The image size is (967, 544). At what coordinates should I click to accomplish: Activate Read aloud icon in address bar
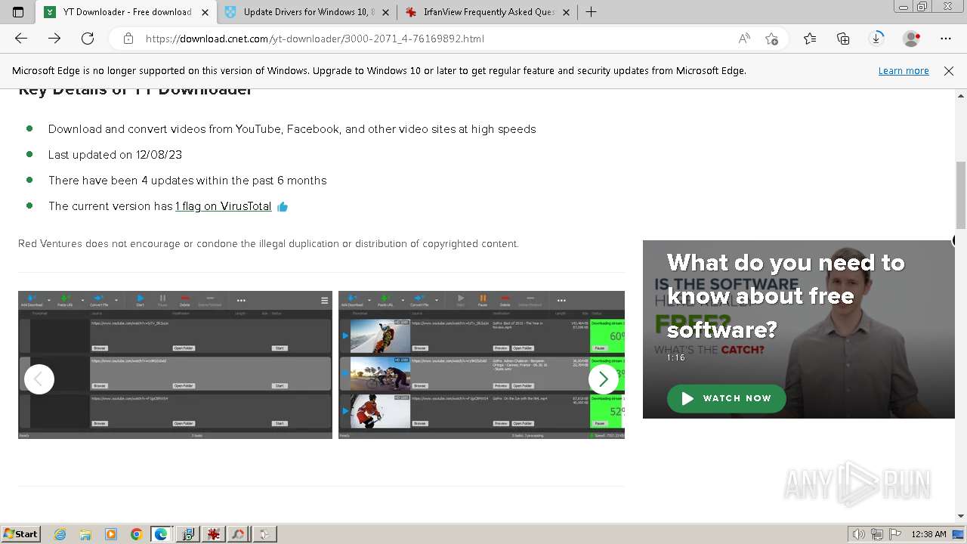click(x=744, y=39)
